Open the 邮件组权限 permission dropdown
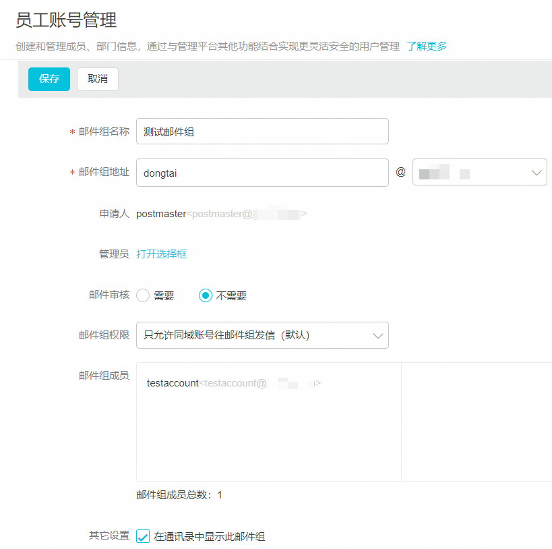The width and height of the screenshot is (552, 549). [x=262, y=335]
